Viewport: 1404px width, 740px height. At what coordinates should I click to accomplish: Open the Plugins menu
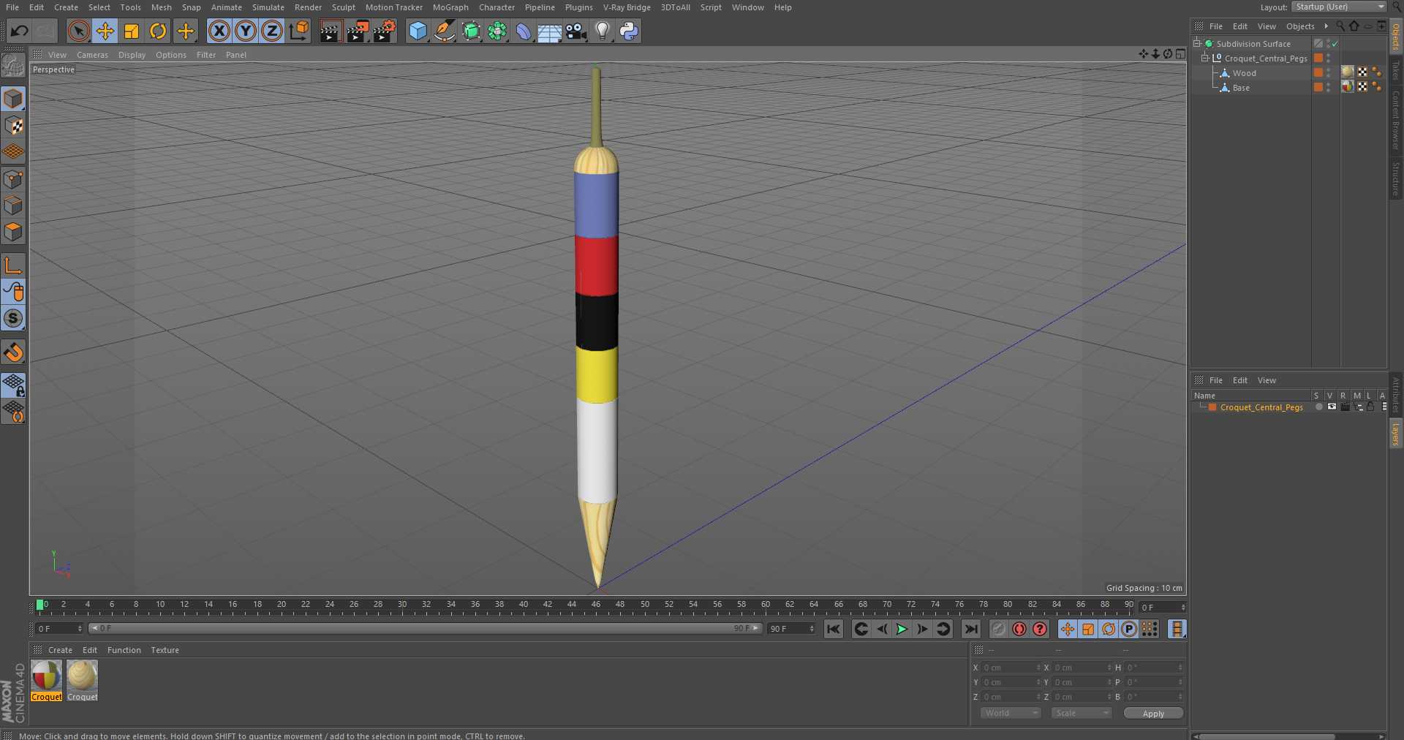pyautogui.click(x=578, y=7)
